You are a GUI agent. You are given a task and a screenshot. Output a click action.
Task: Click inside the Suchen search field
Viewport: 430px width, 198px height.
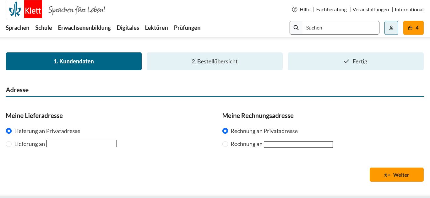tap(341, 28)
